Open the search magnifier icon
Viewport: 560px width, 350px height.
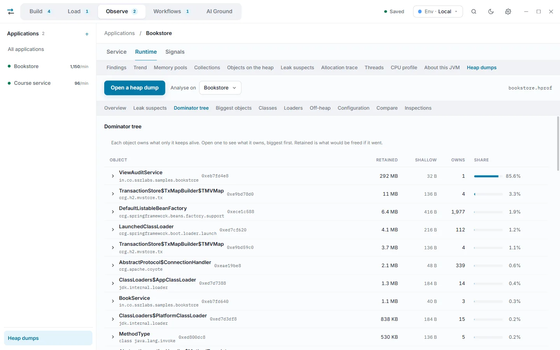(474, 12)
